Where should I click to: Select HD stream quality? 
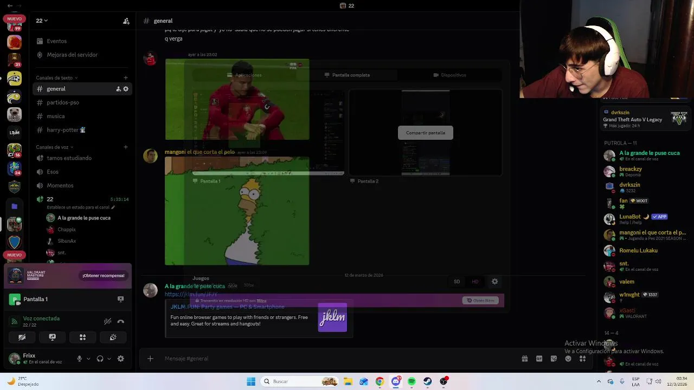pos(475,282)
